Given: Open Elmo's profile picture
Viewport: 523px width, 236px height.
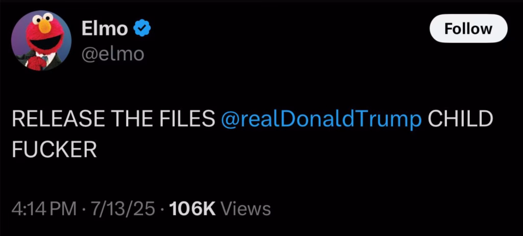Looking at the screenshot, I should (41, 40).
